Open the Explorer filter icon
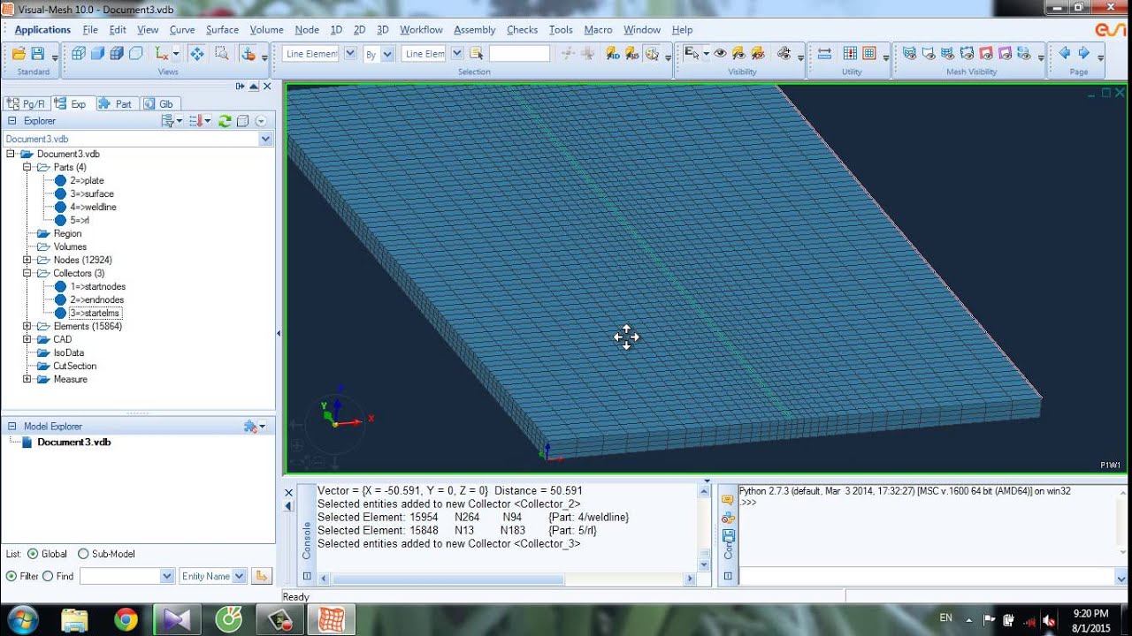 [x=168, y=121]
